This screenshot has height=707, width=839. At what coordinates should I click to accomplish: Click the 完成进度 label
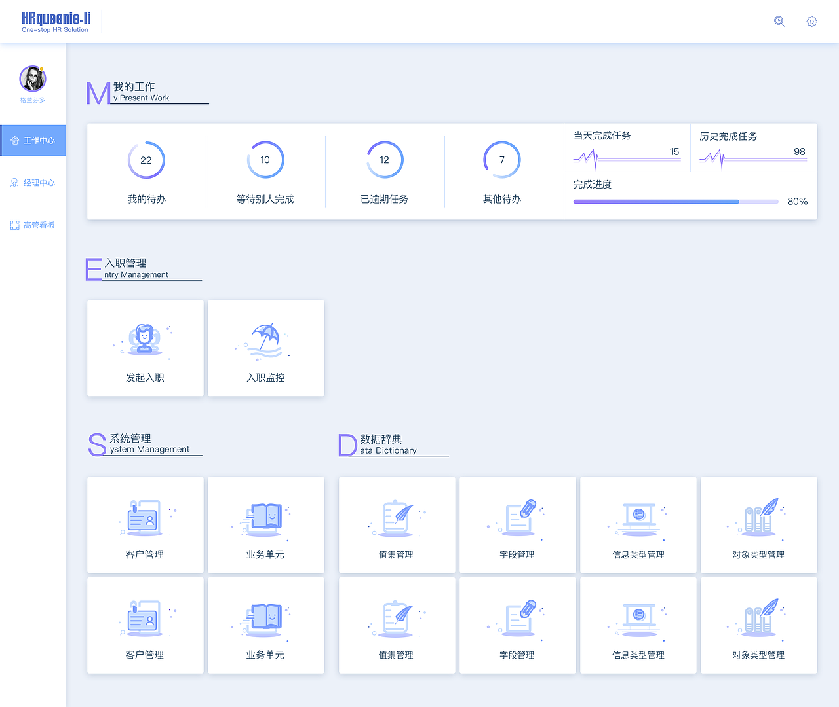593,185
